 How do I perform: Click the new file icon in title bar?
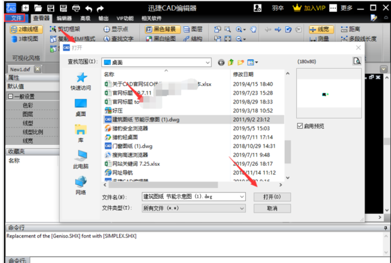(25, 8)
